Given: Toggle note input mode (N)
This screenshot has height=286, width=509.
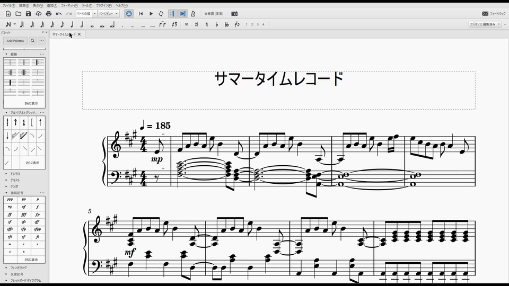Looking at the screenshot, I should pyautogui.click(x=8, y=24).
